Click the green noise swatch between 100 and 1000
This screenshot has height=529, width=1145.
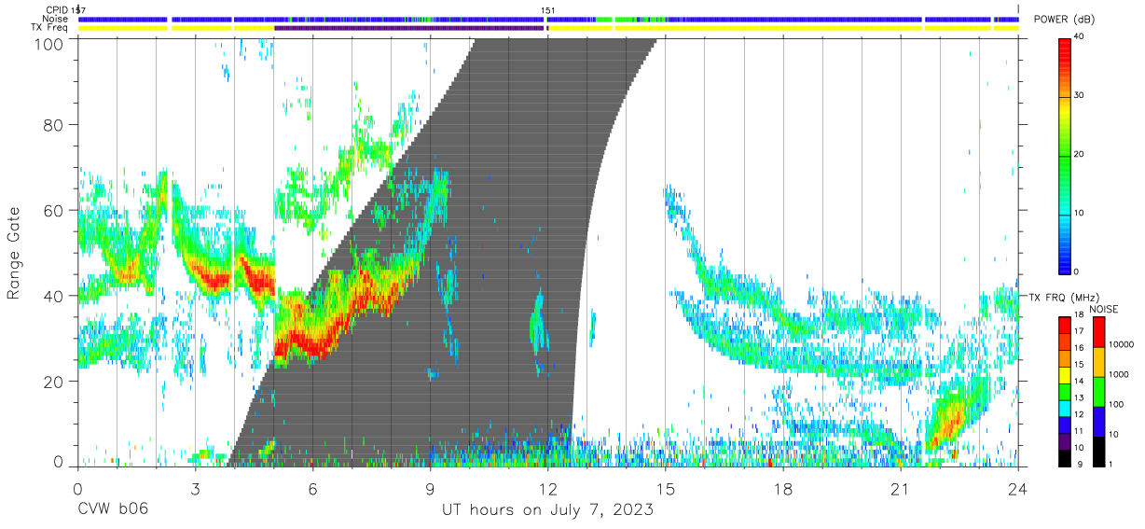1097,391
